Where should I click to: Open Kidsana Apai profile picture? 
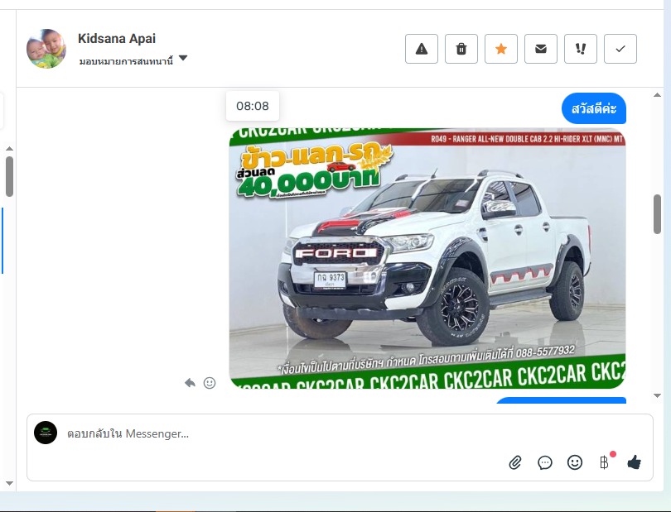46,48
